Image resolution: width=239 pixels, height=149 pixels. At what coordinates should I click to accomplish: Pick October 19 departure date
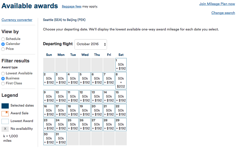click(85, 111)
